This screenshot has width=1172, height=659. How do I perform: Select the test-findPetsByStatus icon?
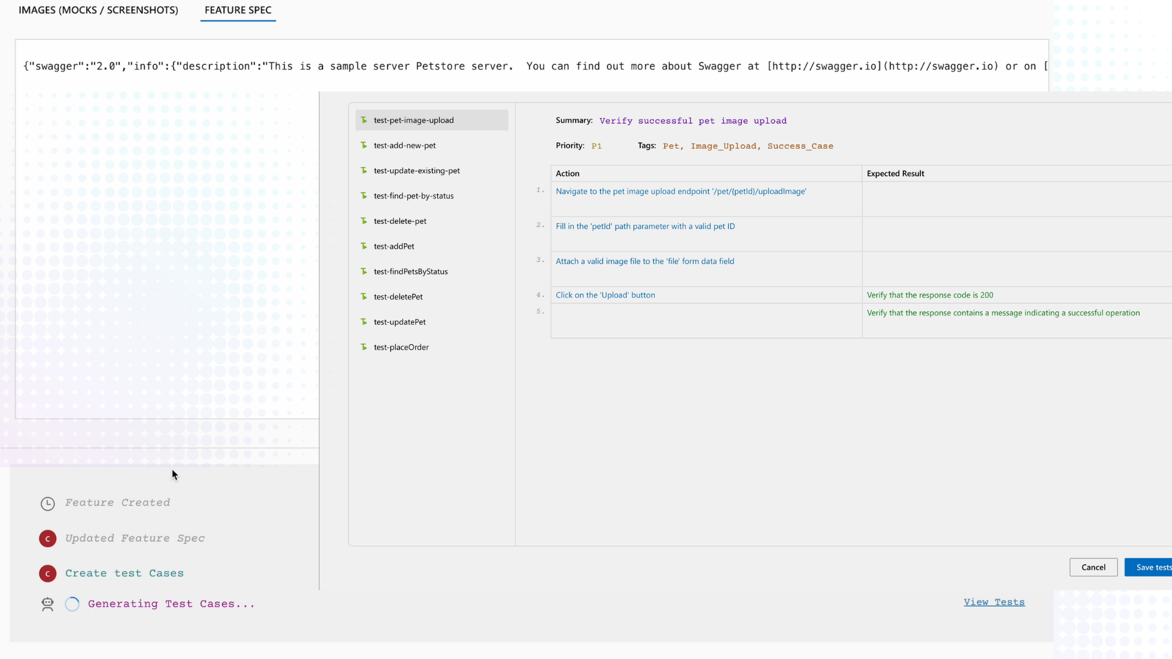[x=364, y=270]
